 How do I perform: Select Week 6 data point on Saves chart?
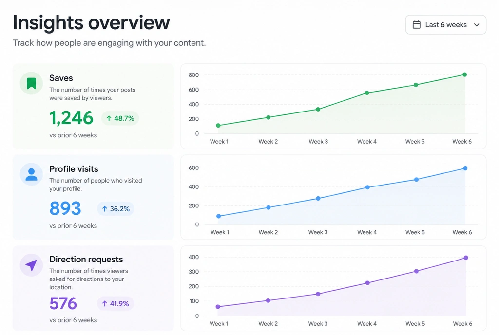click(x=464, y=74)
